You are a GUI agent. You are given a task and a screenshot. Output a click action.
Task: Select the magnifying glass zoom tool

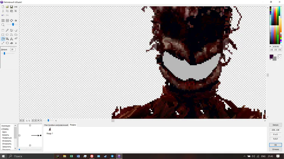[x=3, y=25]
